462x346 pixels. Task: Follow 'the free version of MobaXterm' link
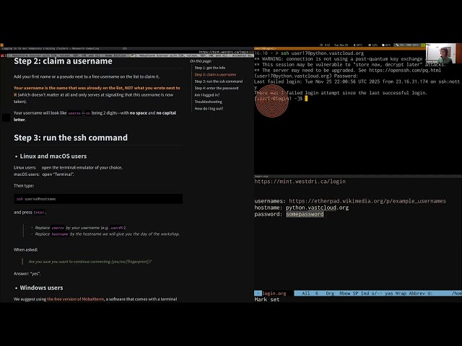tap(75, 299)
